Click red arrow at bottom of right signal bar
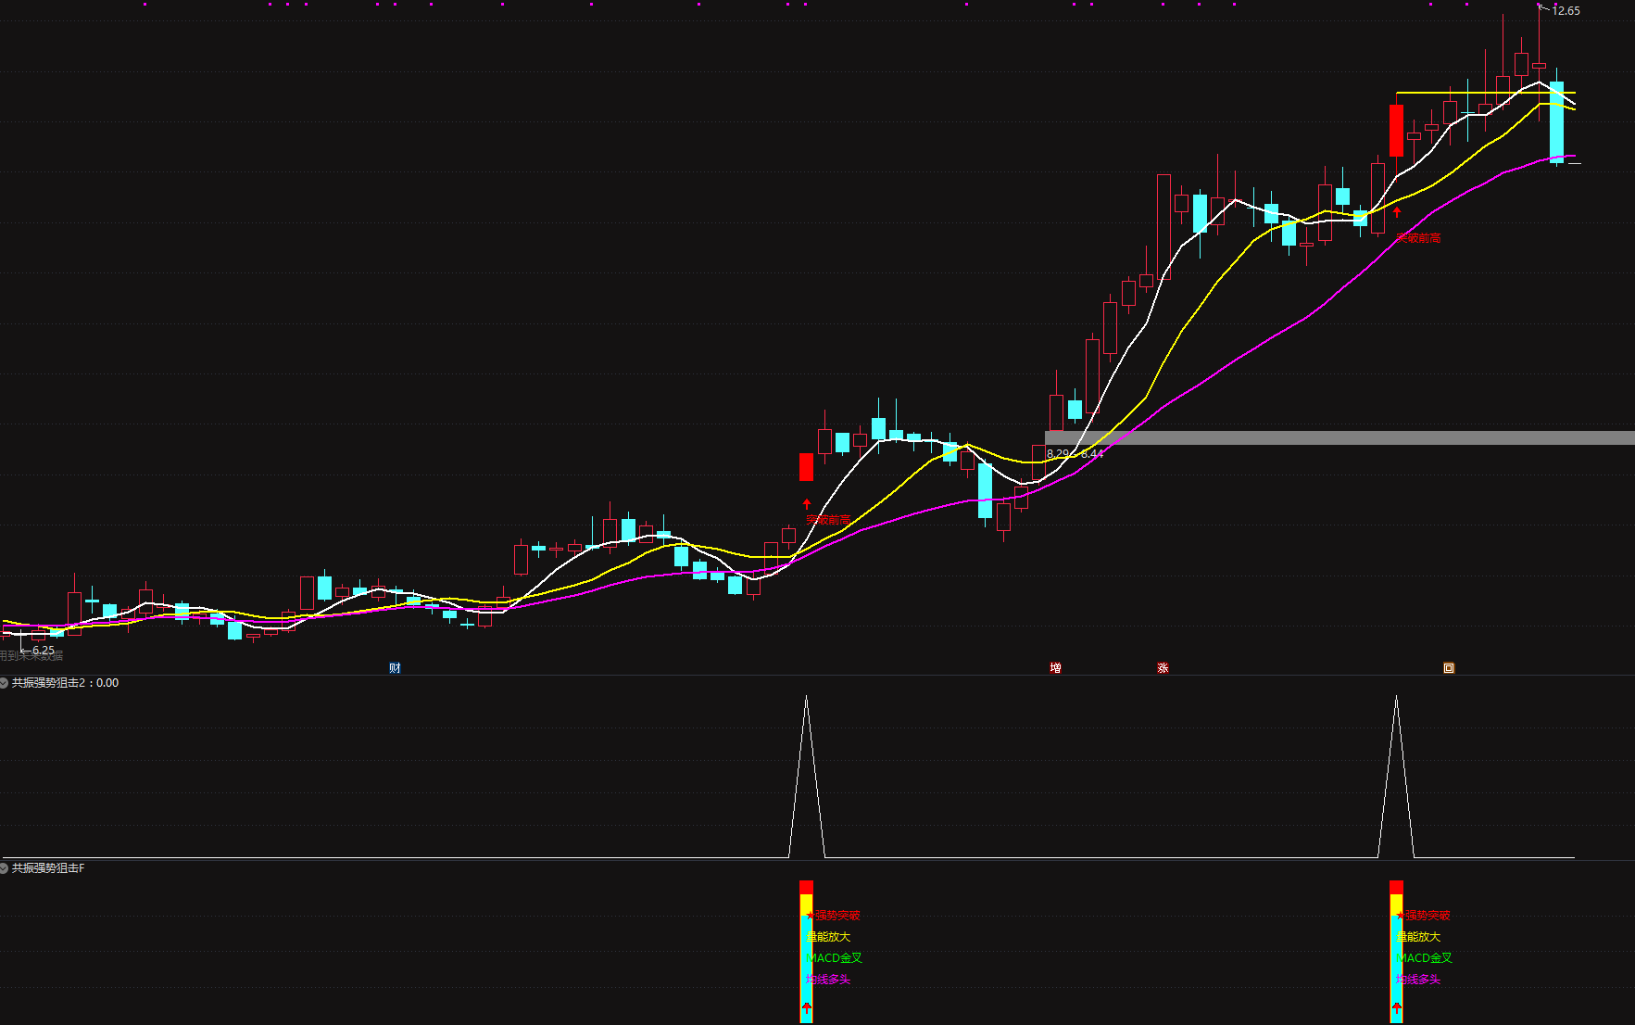Image resolution: width=1635 pixels, height=1025 pixels. click(x=1397, y=1007)
